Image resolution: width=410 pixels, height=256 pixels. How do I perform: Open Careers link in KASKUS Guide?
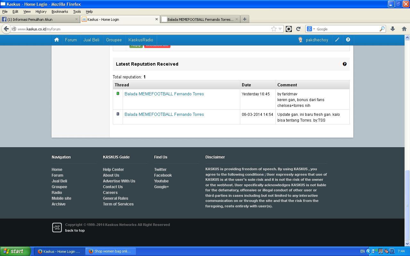coord(110,193)
